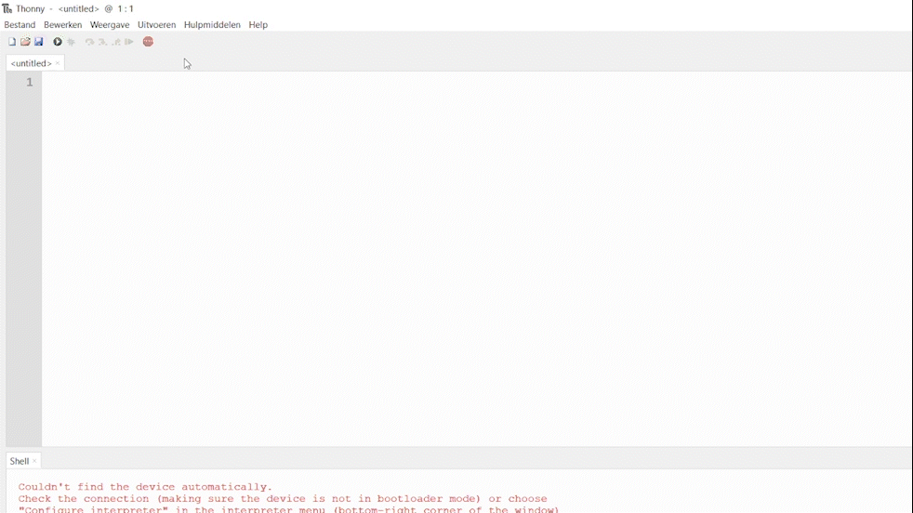Screen dimensions: 913x513
Task: Open the Uitvoeren menu
Action: [x=156, y=24]
